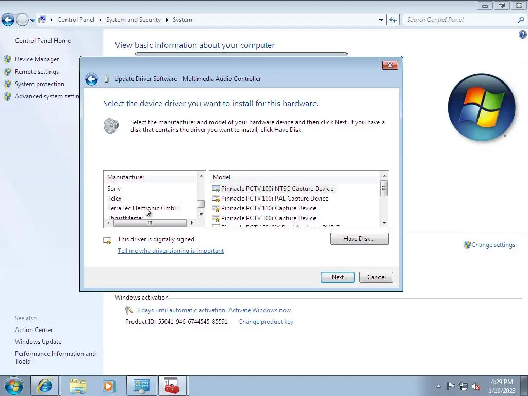
Task: Select Pinnacle PCTV 300i Capture Device
Action: 268,218
